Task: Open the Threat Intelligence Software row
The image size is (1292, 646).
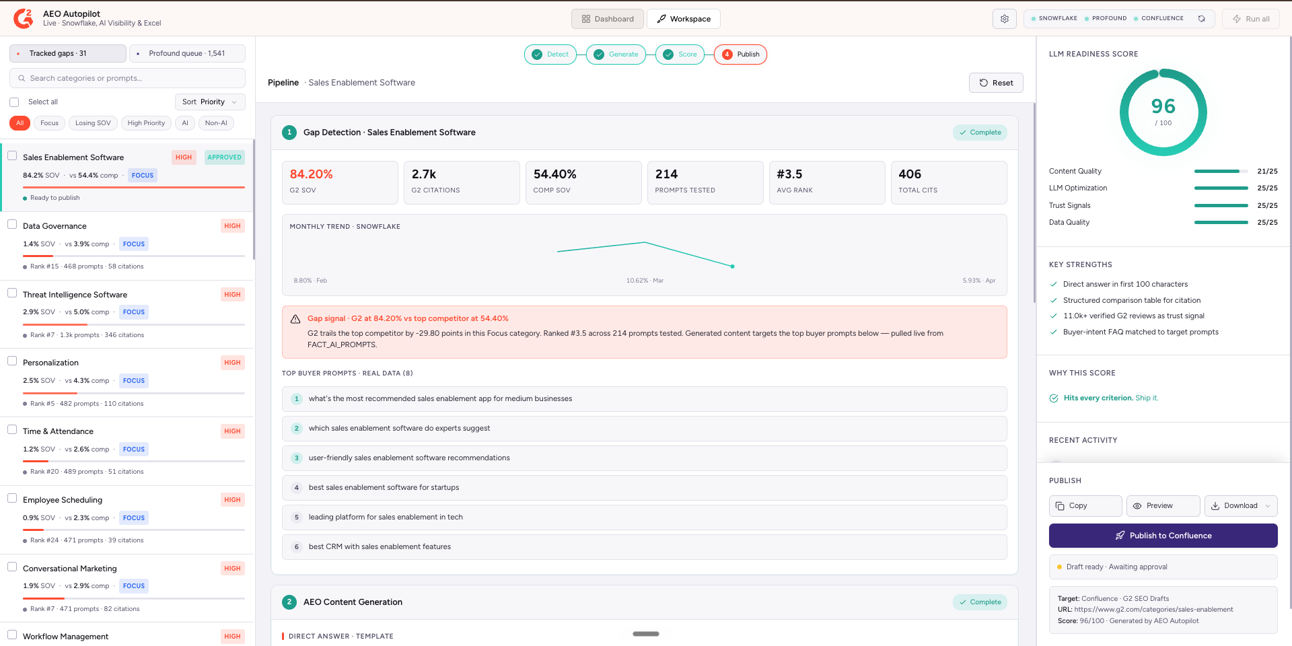Action: (x=127, y=315)
